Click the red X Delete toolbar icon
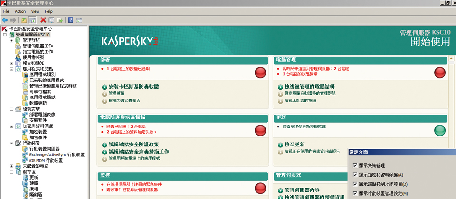Viewport: 456px width, 199px height. click(x=43, y=20)
